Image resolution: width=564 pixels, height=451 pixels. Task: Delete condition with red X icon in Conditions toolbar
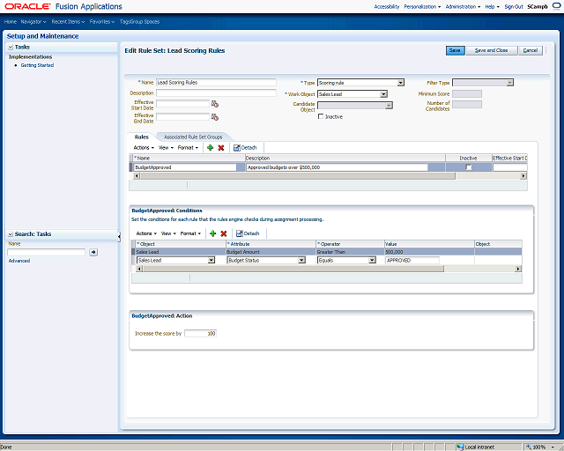click(x=224, y=233)
